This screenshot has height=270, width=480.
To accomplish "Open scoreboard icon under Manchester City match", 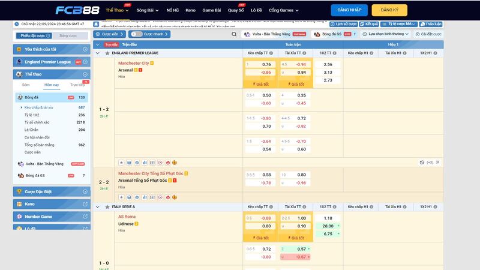I will pos(152,163).
